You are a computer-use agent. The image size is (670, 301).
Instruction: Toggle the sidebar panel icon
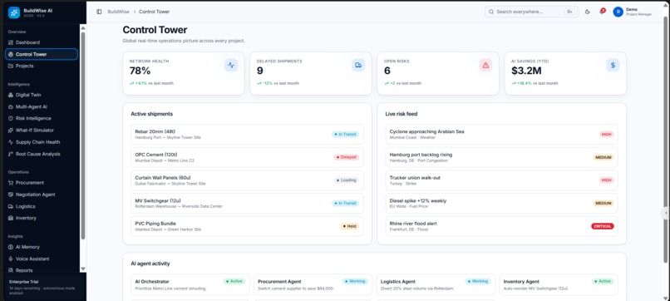99,12
